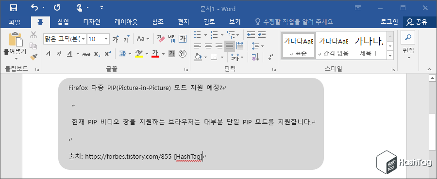Switch to the 디자인 tab
This screenshot has height=179, width=437.
[x=92, y=22]
